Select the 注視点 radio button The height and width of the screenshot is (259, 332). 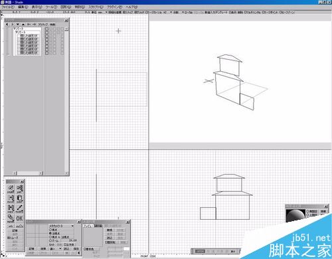[x=50, y=233]
